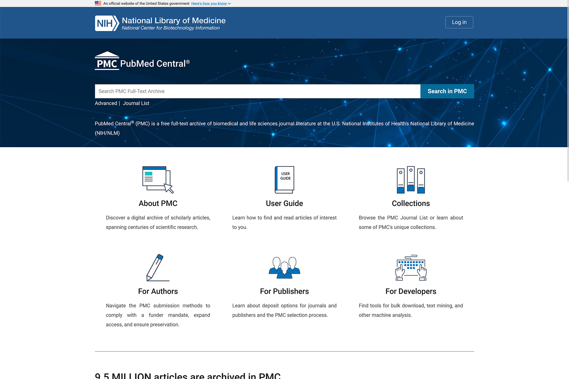Click the "9.5 MILLION articles are archived" heading
Image resolution: width=569 pixels, height=379 pixels.
pyautogui.click(x=188, y=375)
